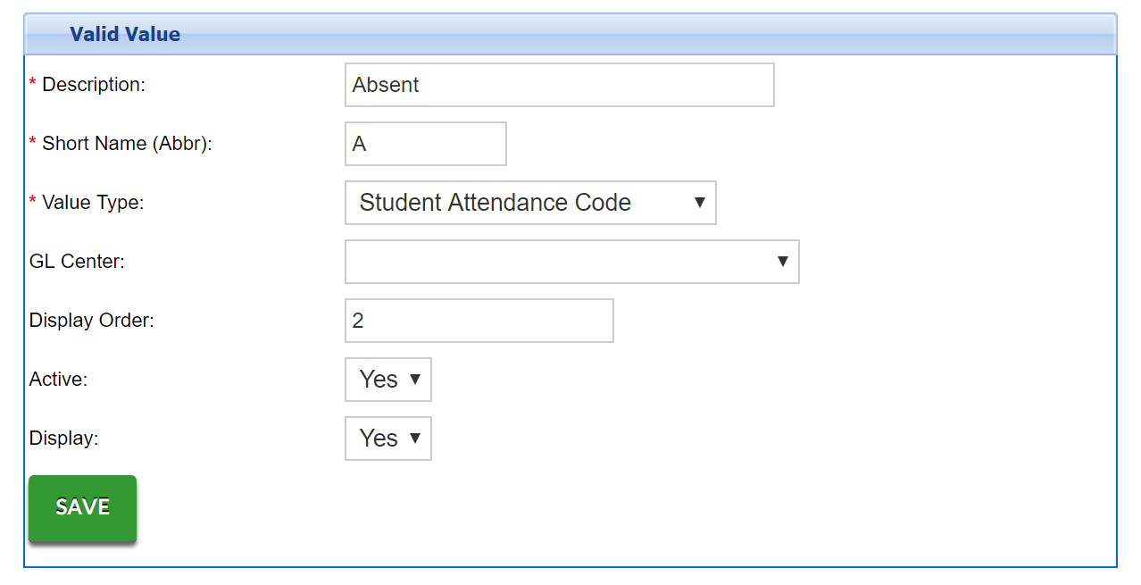Click the Description text field containing Absent
The height and width of the screenshot is (585, 1141).
point(559,85)
